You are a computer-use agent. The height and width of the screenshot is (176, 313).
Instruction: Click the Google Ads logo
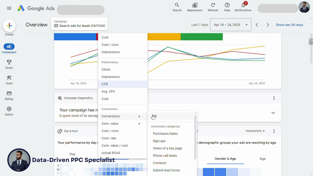(x=36, y=8)
